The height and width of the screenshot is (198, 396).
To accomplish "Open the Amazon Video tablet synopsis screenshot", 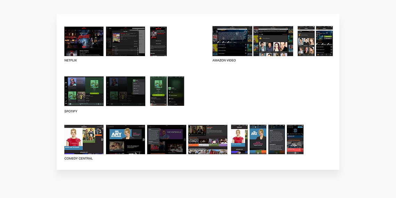I will point(232,41).
